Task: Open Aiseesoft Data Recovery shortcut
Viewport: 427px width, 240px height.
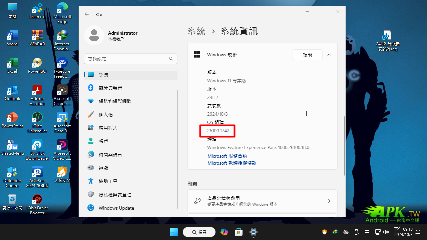Action: pyautogui.click(x=62, y=122)
